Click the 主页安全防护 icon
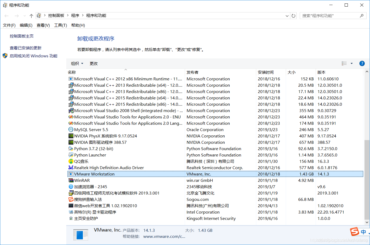 71,218
